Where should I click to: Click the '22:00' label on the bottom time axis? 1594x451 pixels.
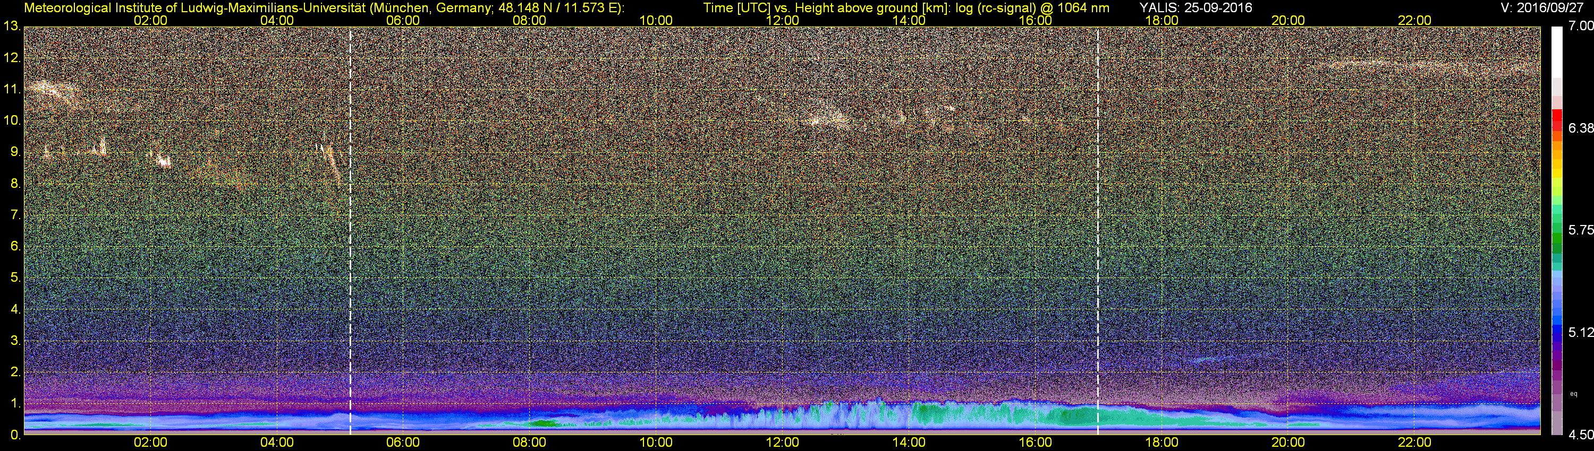1414,443
